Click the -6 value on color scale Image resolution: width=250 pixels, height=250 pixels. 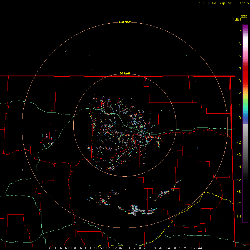pos(239,192)
